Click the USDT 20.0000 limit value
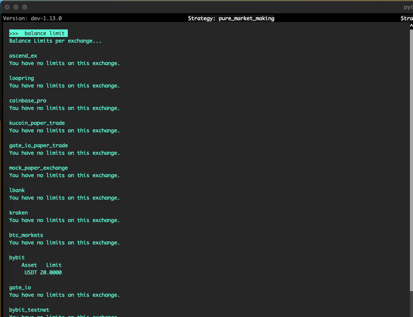Viewport: 413px width, 317px height. tap(43, 273)
